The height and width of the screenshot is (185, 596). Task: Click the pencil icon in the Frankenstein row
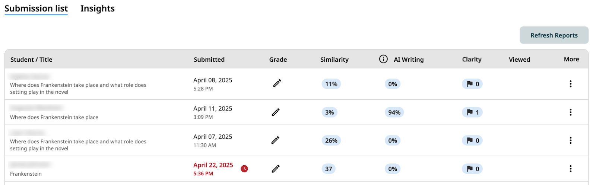point(276,169)
